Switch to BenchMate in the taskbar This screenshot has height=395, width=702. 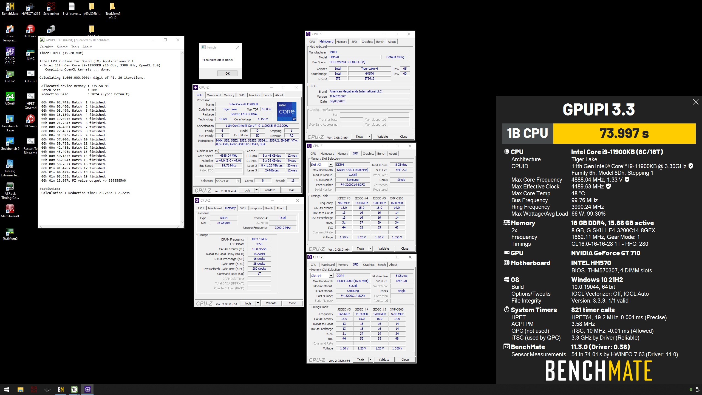[61, 389]
